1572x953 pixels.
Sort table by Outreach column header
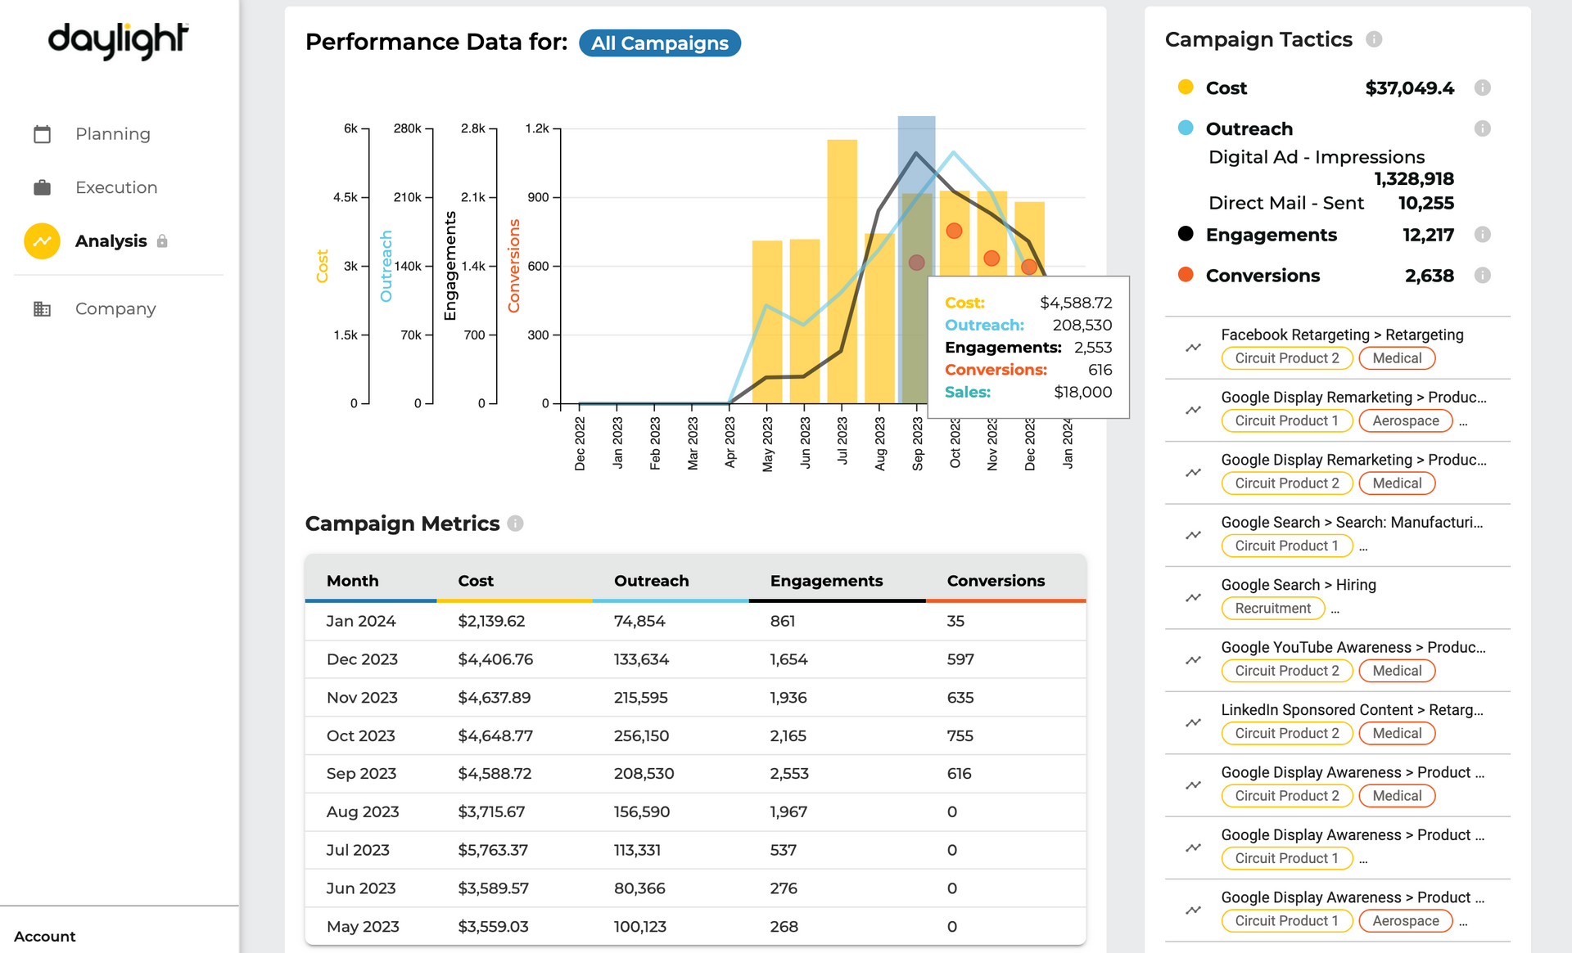[x=652, y=581]
